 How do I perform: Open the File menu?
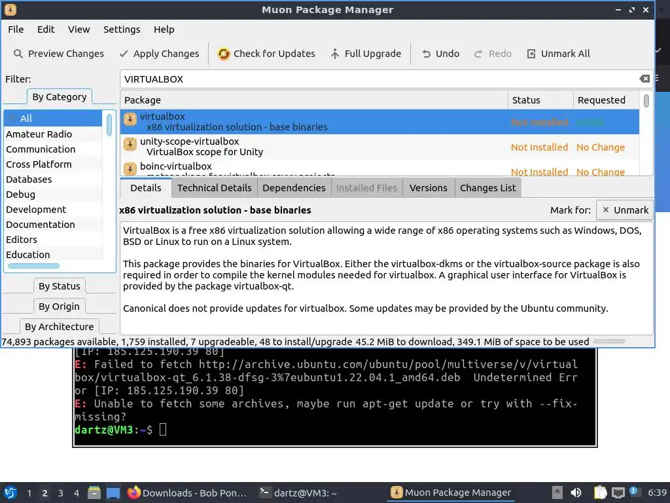16,29
